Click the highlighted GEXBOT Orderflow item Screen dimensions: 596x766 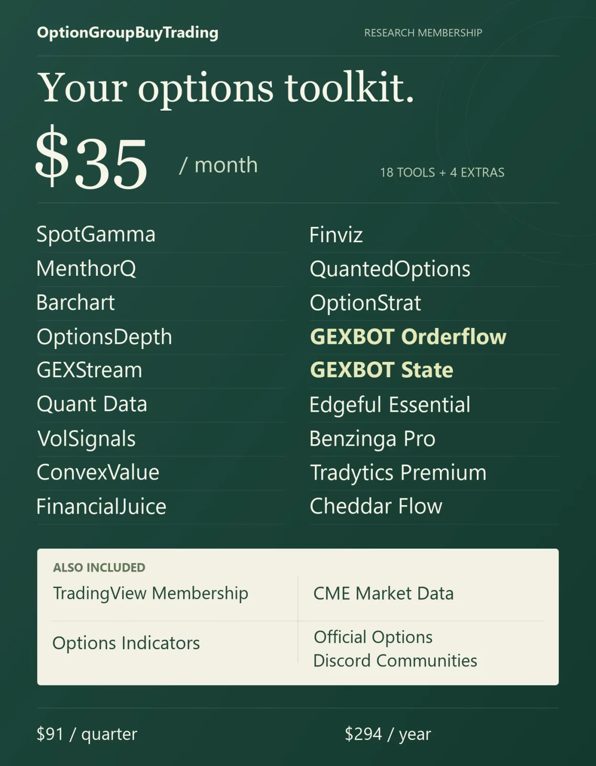tap(408, 337)
